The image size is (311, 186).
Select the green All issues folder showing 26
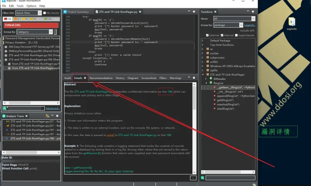point(48,19)
